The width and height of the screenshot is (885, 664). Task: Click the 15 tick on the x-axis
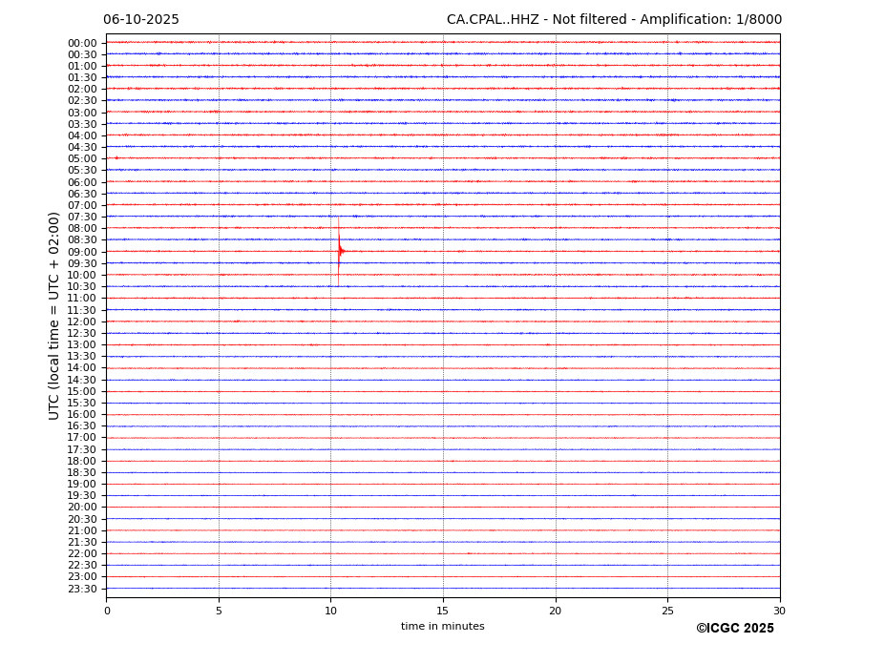[443, 611]
